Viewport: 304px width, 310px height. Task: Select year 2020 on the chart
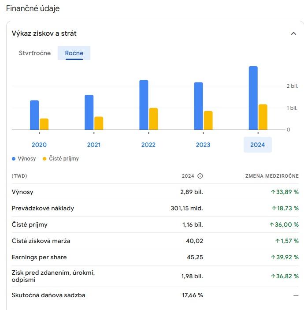click(x=39, y=145)
